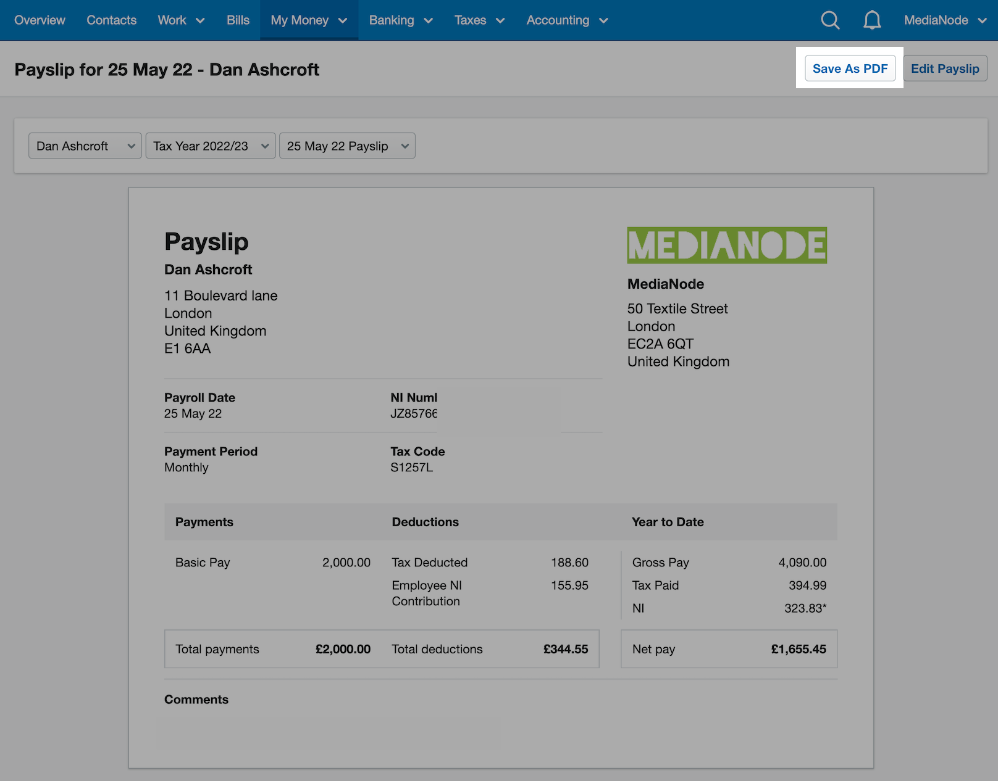This screenshot has height=781, width=998.
Task: Open the Tax Year 2022/23 dropdown
Action: [x=211, y=146]
